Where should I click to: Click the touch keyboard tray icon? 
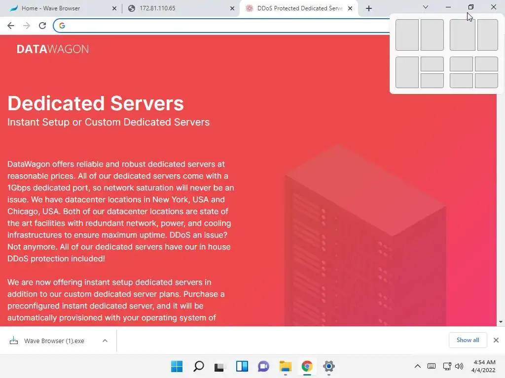tap(432, 366)
